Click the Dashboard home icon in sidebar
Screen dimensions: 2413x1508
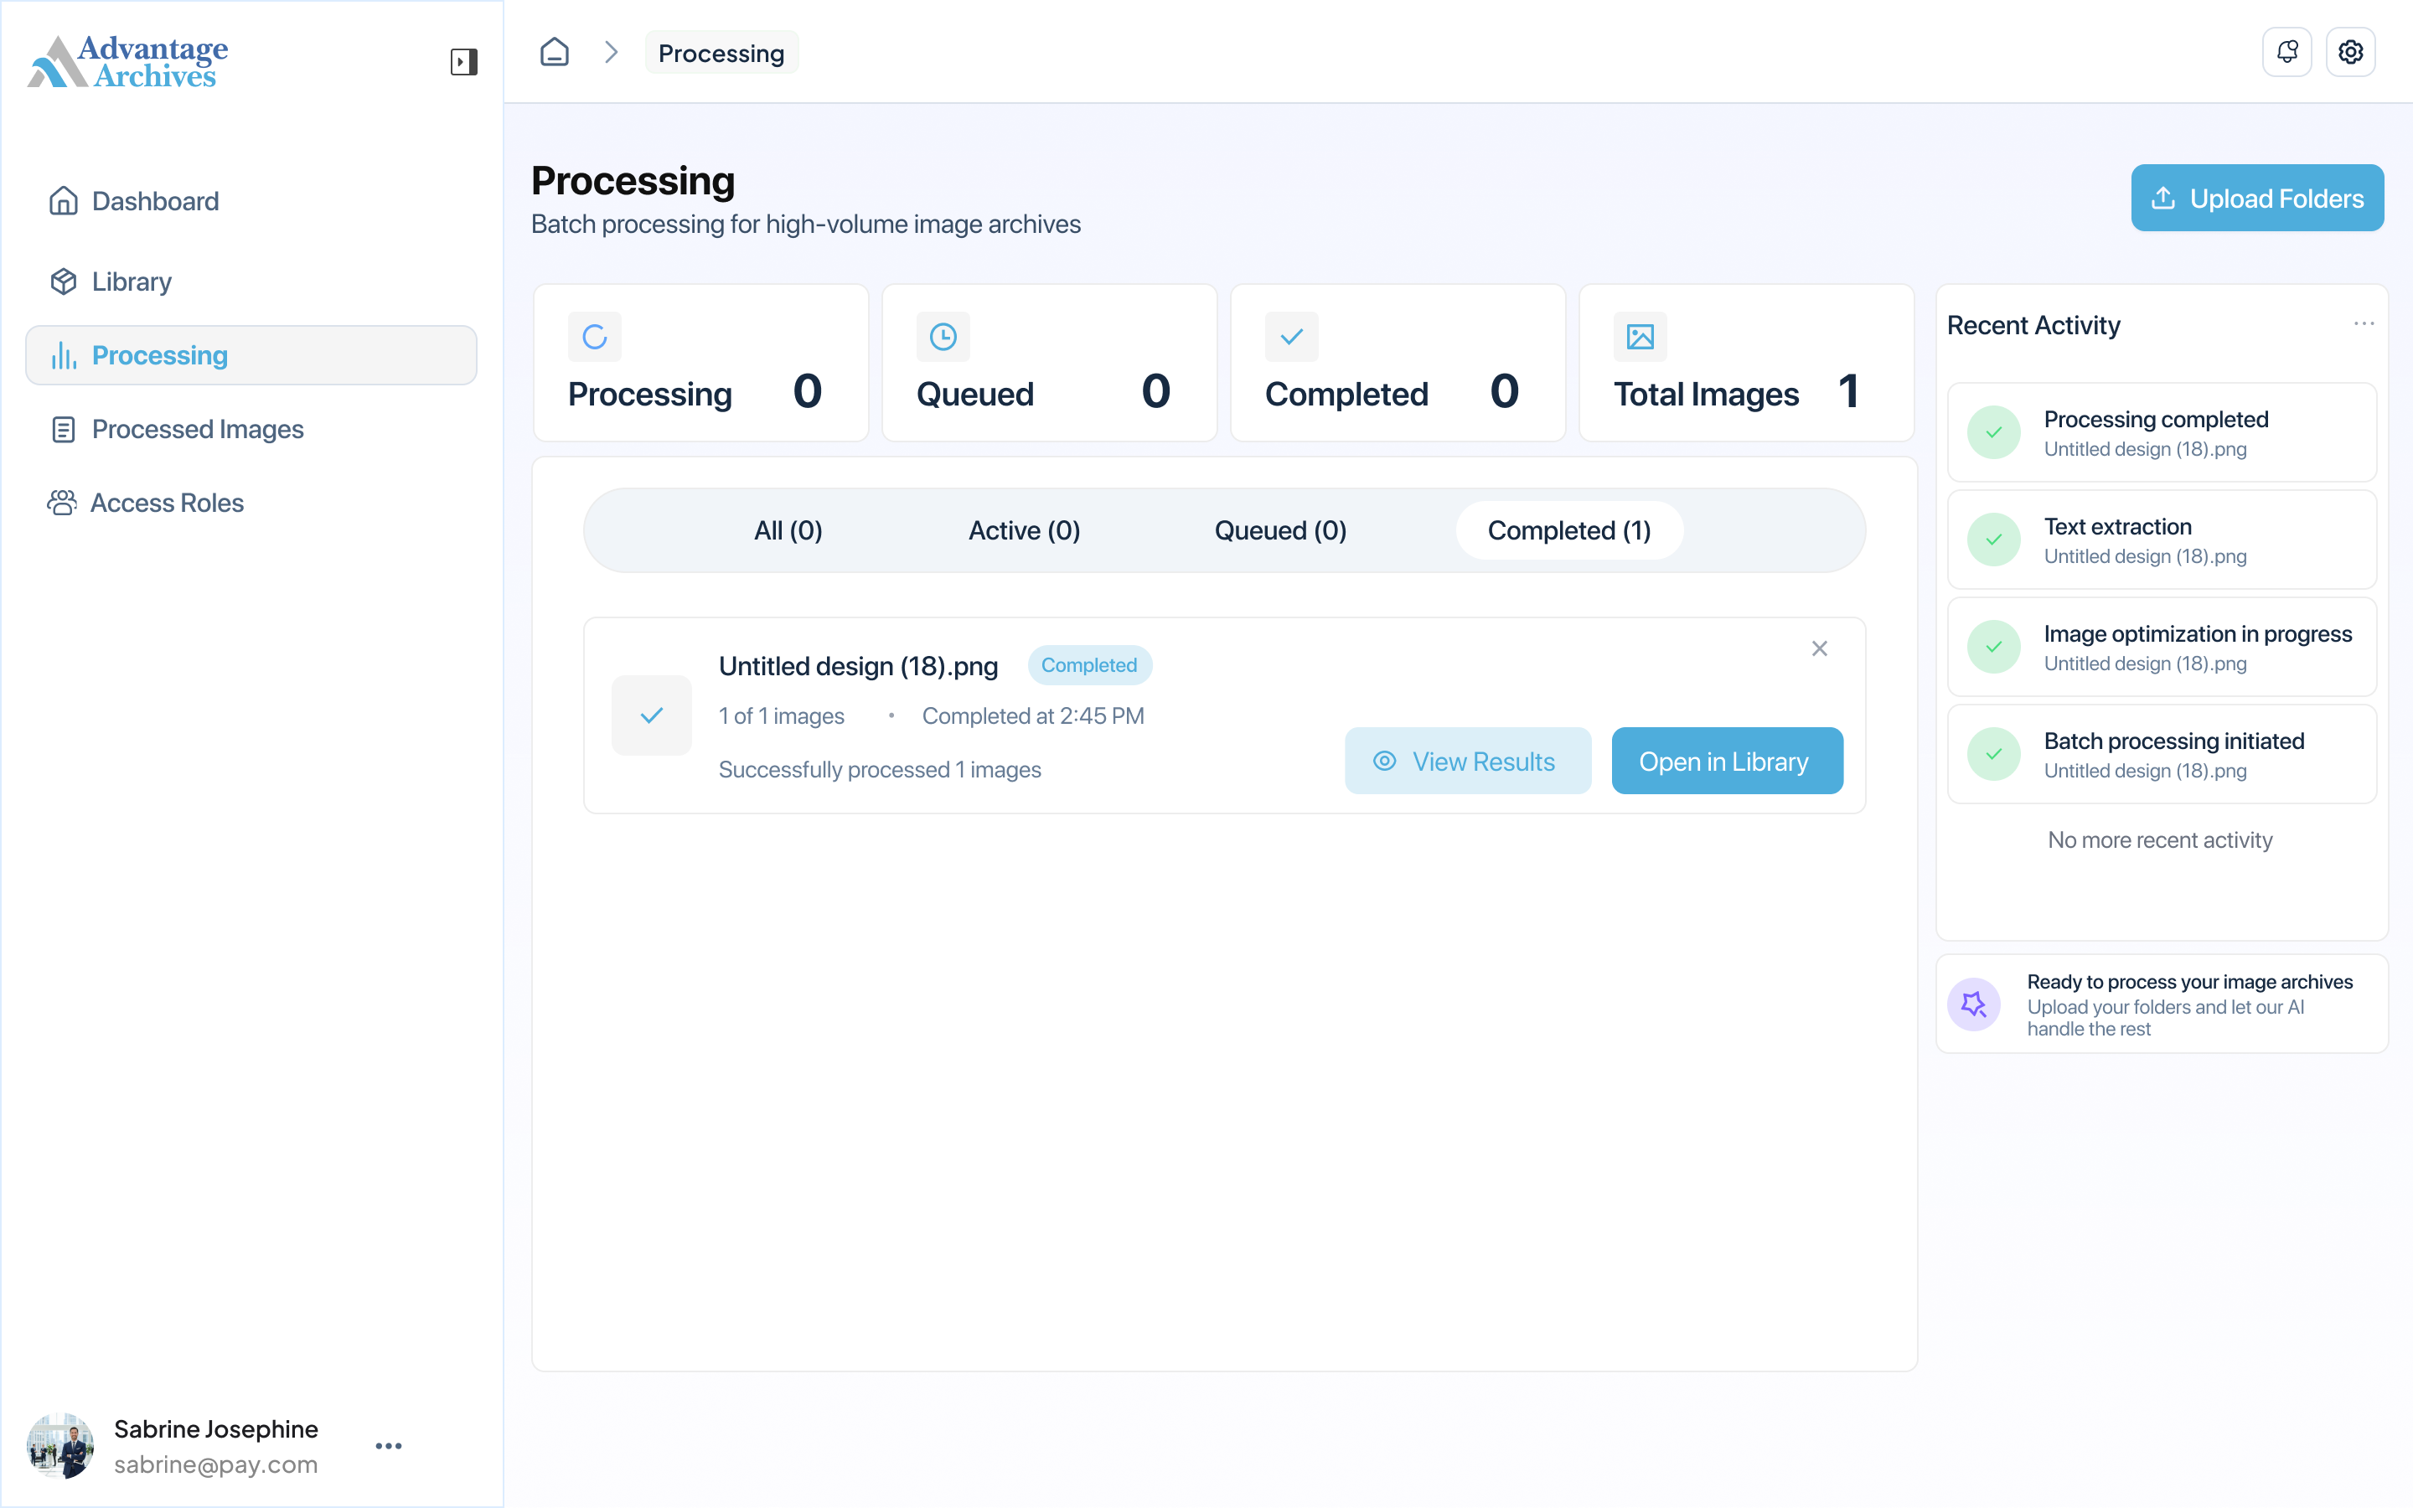tap(64, 201)
